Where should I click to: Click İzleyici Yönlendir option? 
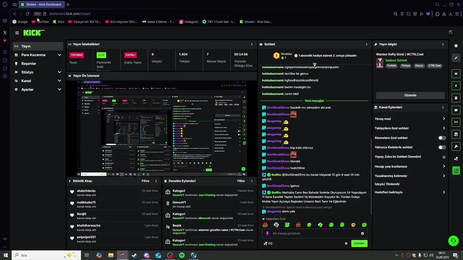387,184
